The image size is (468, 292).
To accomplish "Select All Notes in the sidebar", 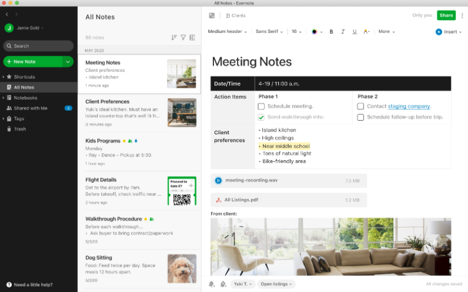I will (39, 87).
